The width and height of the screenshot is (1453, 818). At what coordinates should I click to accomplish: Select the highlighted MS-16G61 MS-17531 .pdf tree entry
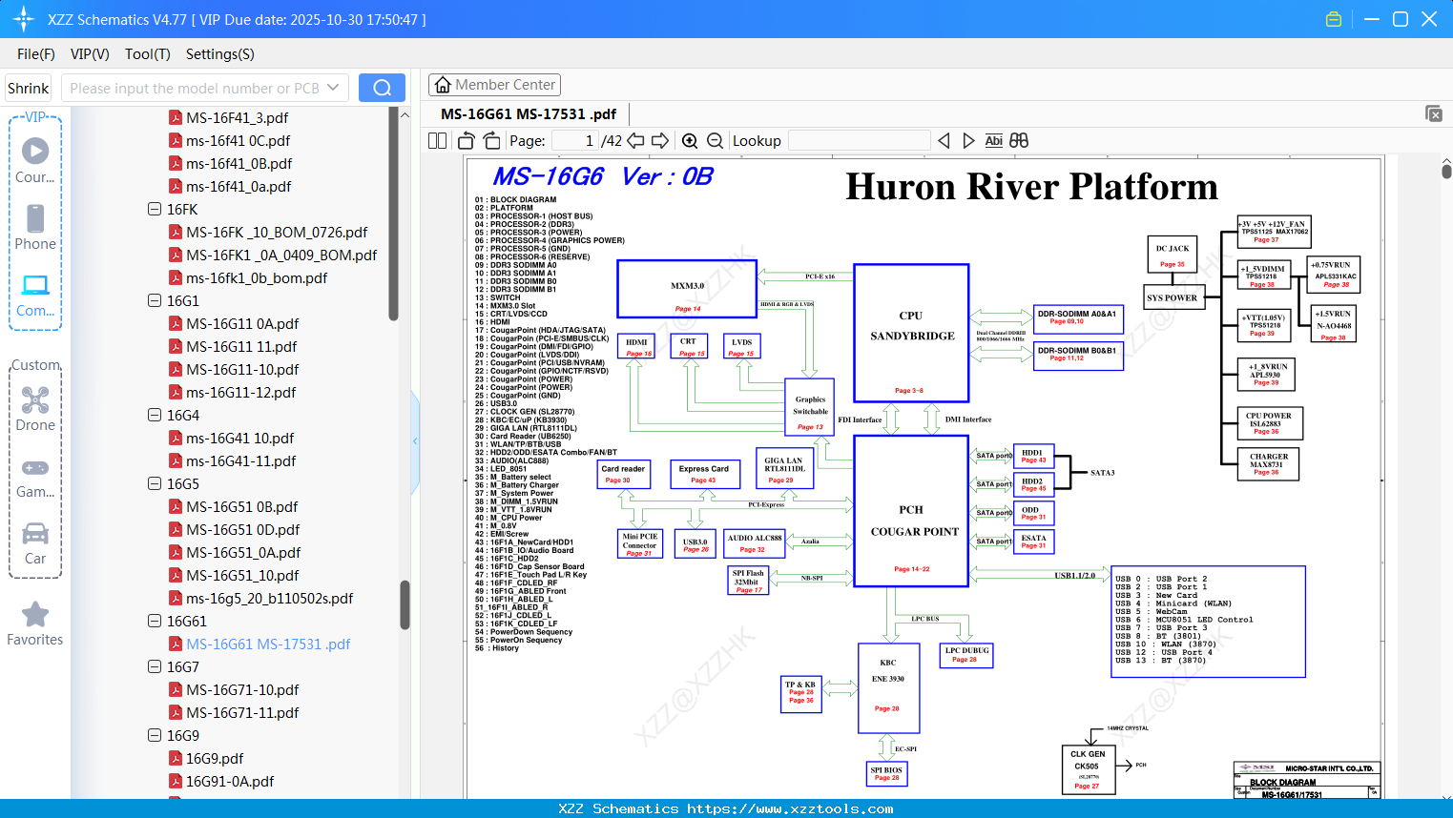click(x=268, y=644)
